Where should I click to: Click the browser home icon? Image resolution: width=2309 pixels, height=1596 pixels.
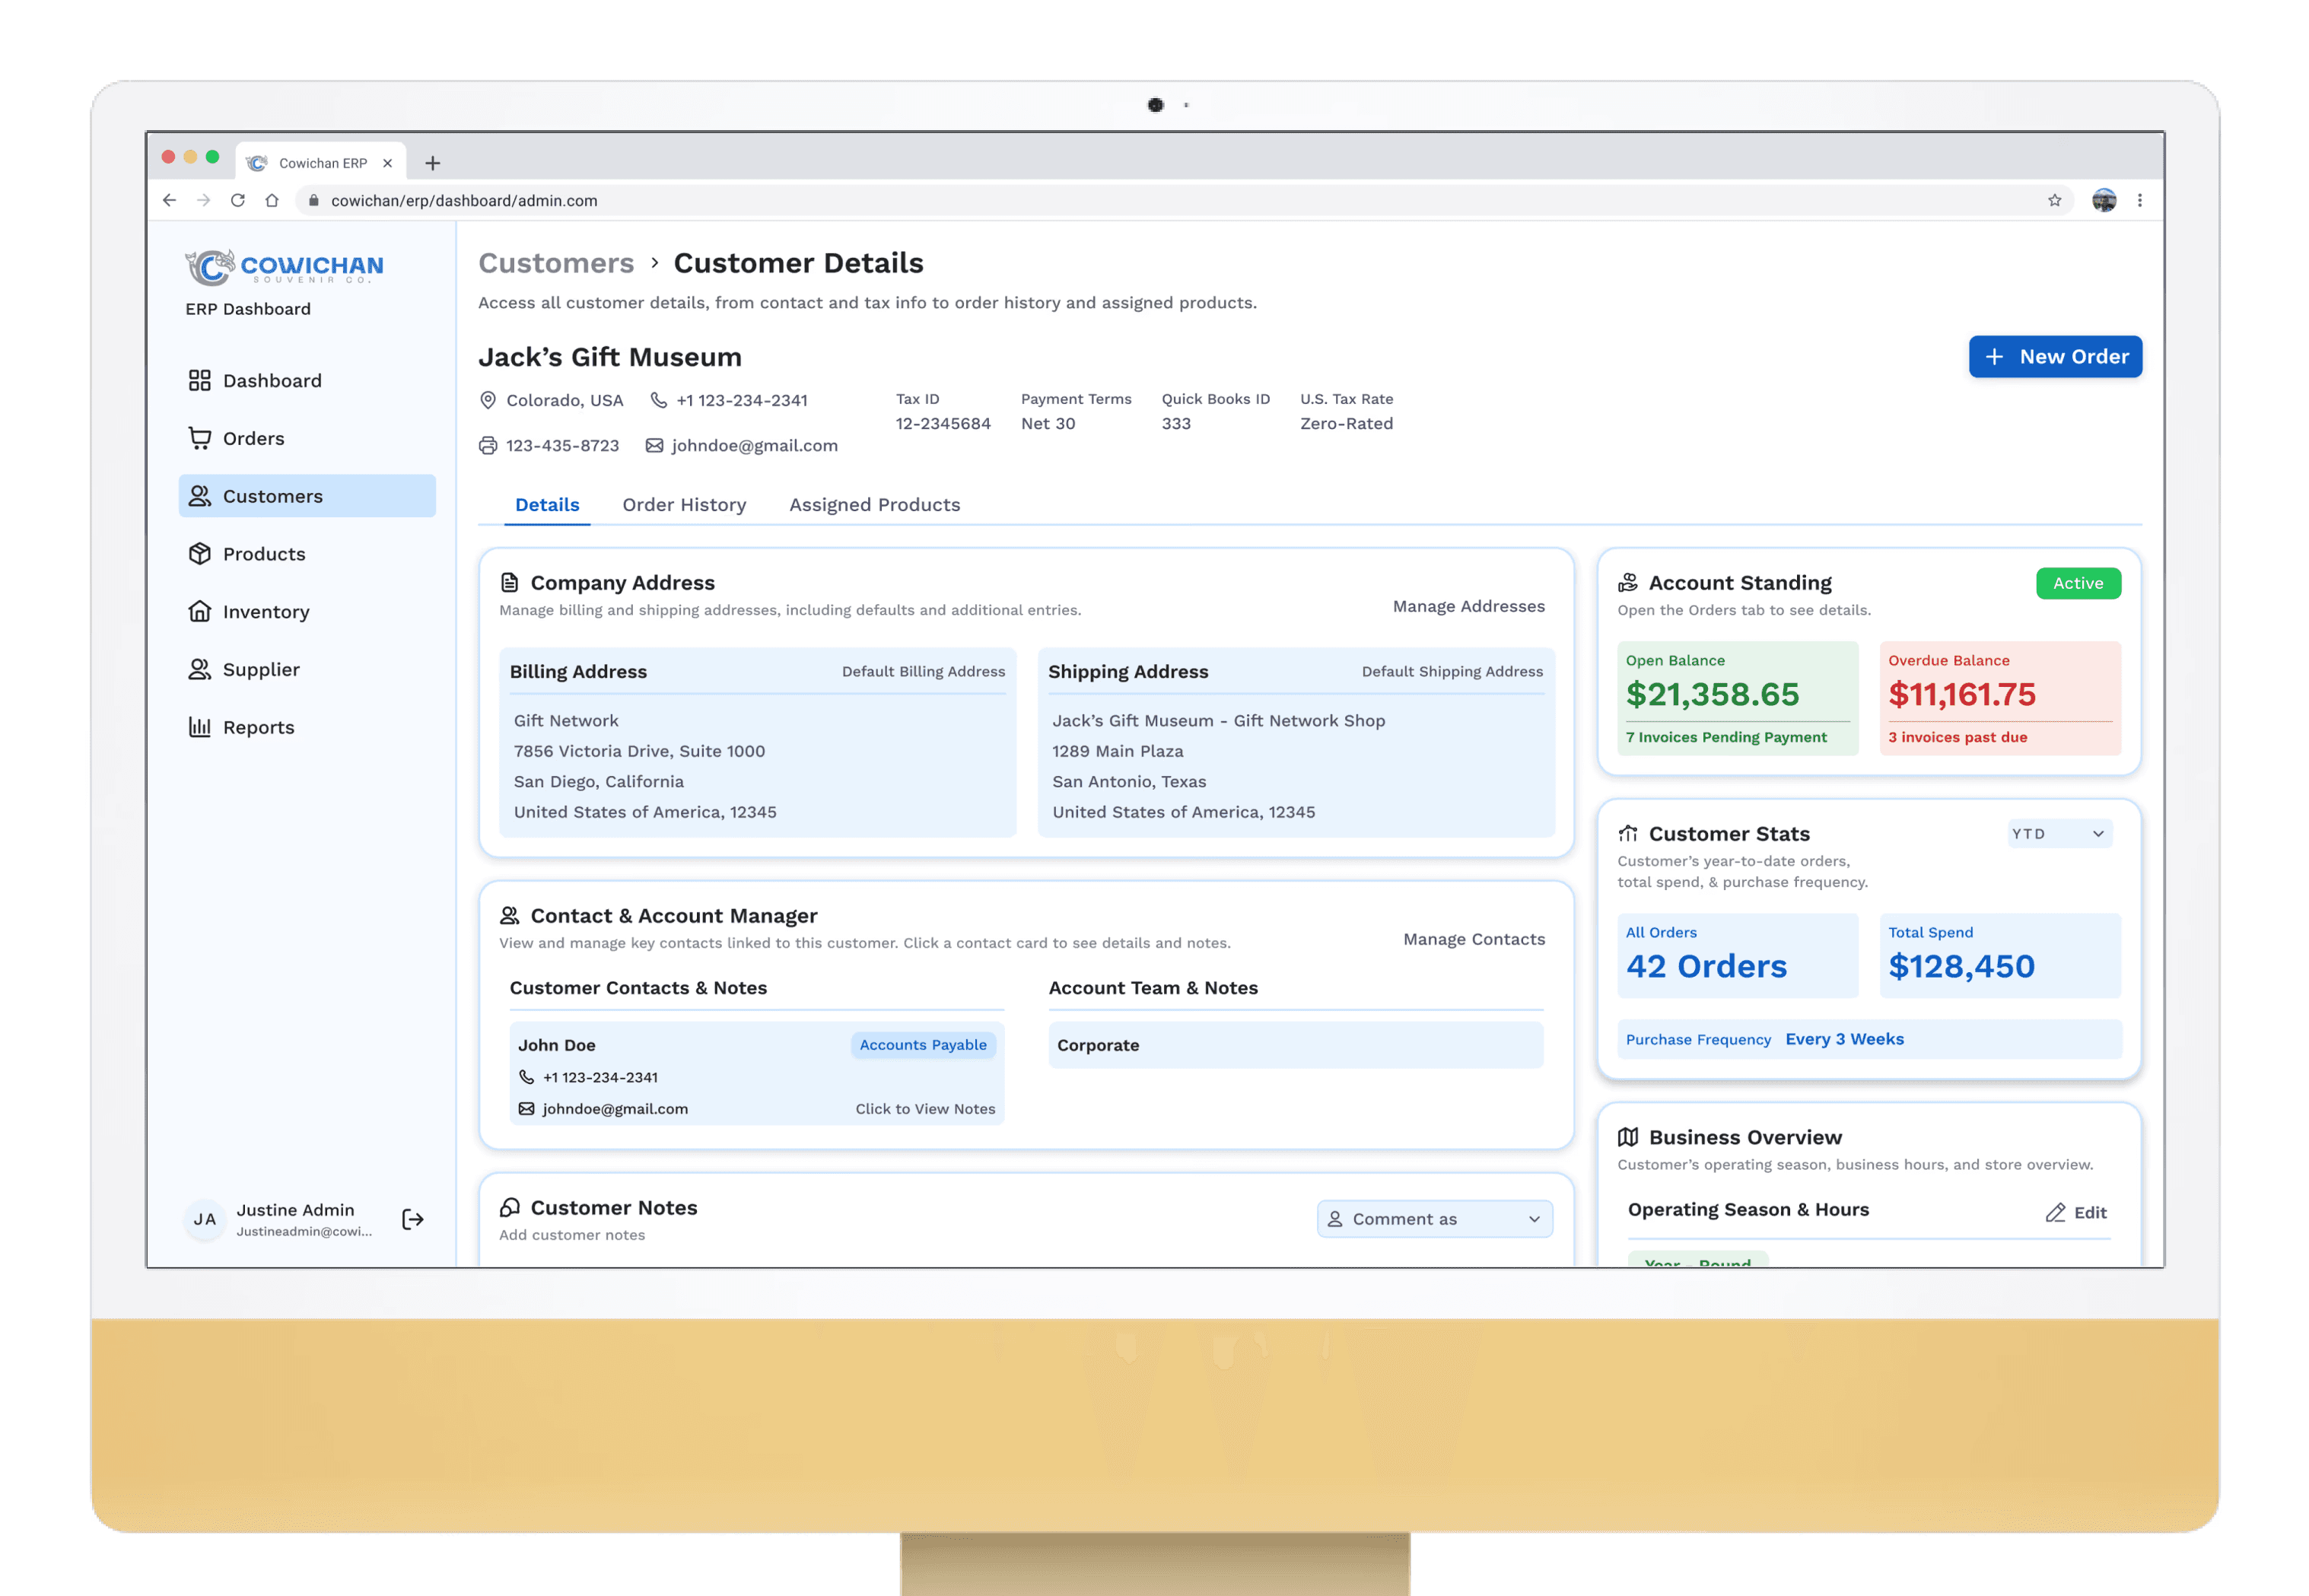coord(272,200)
